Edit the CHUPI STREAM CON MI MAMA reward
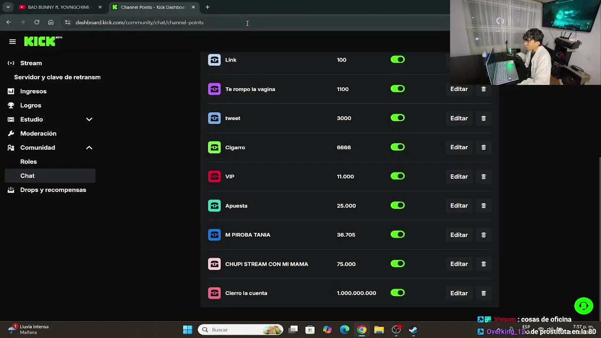 459,264
